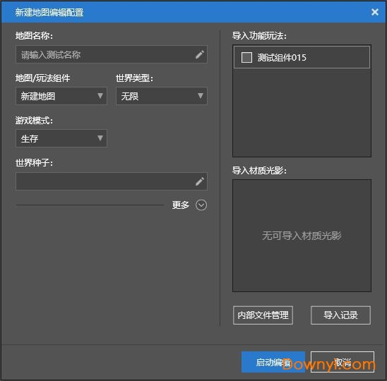387x381 pixels.
Task: Click the 取消 button
Action: click(343, 362)
